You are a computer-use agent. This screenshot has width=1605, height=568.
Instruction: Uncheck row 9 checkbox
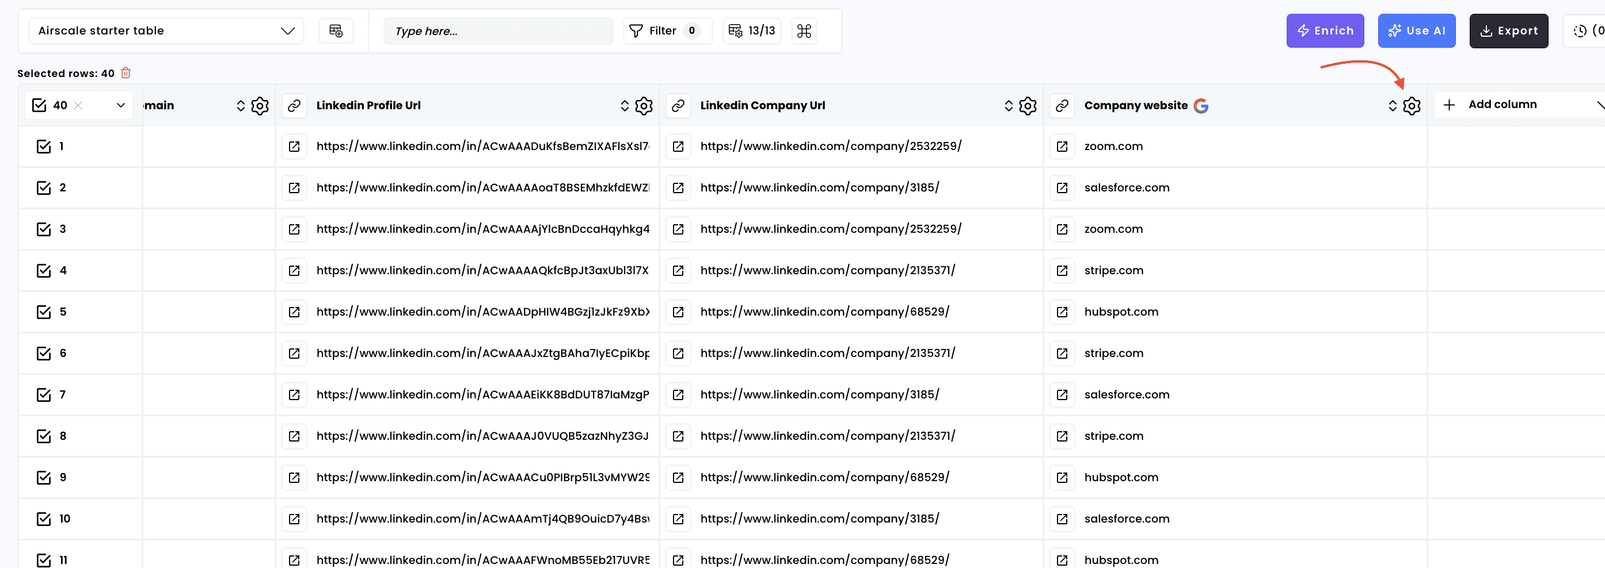click(x=44, y=477)
